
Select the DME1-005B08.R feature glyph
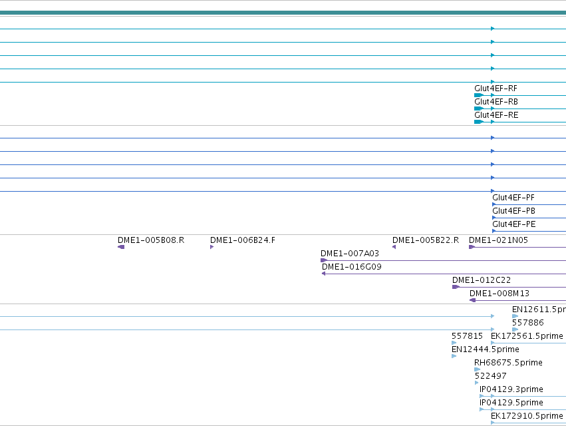pyautogui.click(x=121, y=247)
